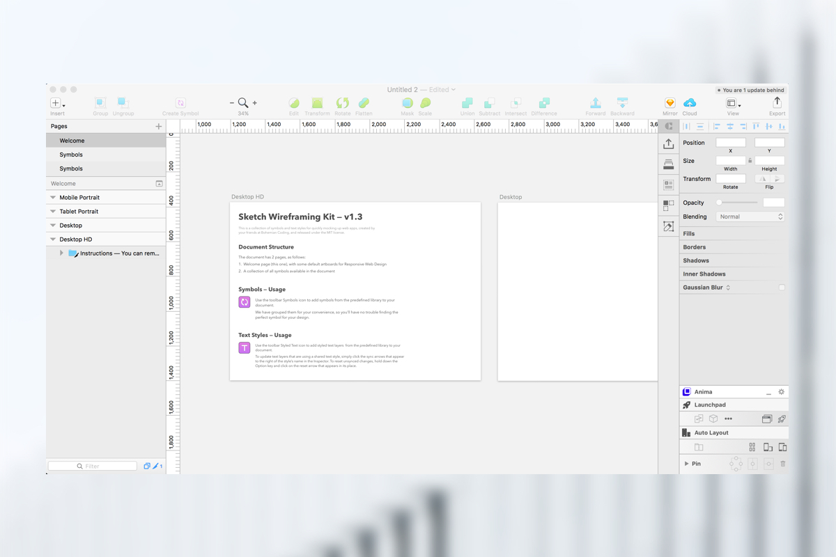The image size is (836, 557).
Task: Collapse the Desktop HD artboard
Action: pyautogui.click(x=53, y=240)
